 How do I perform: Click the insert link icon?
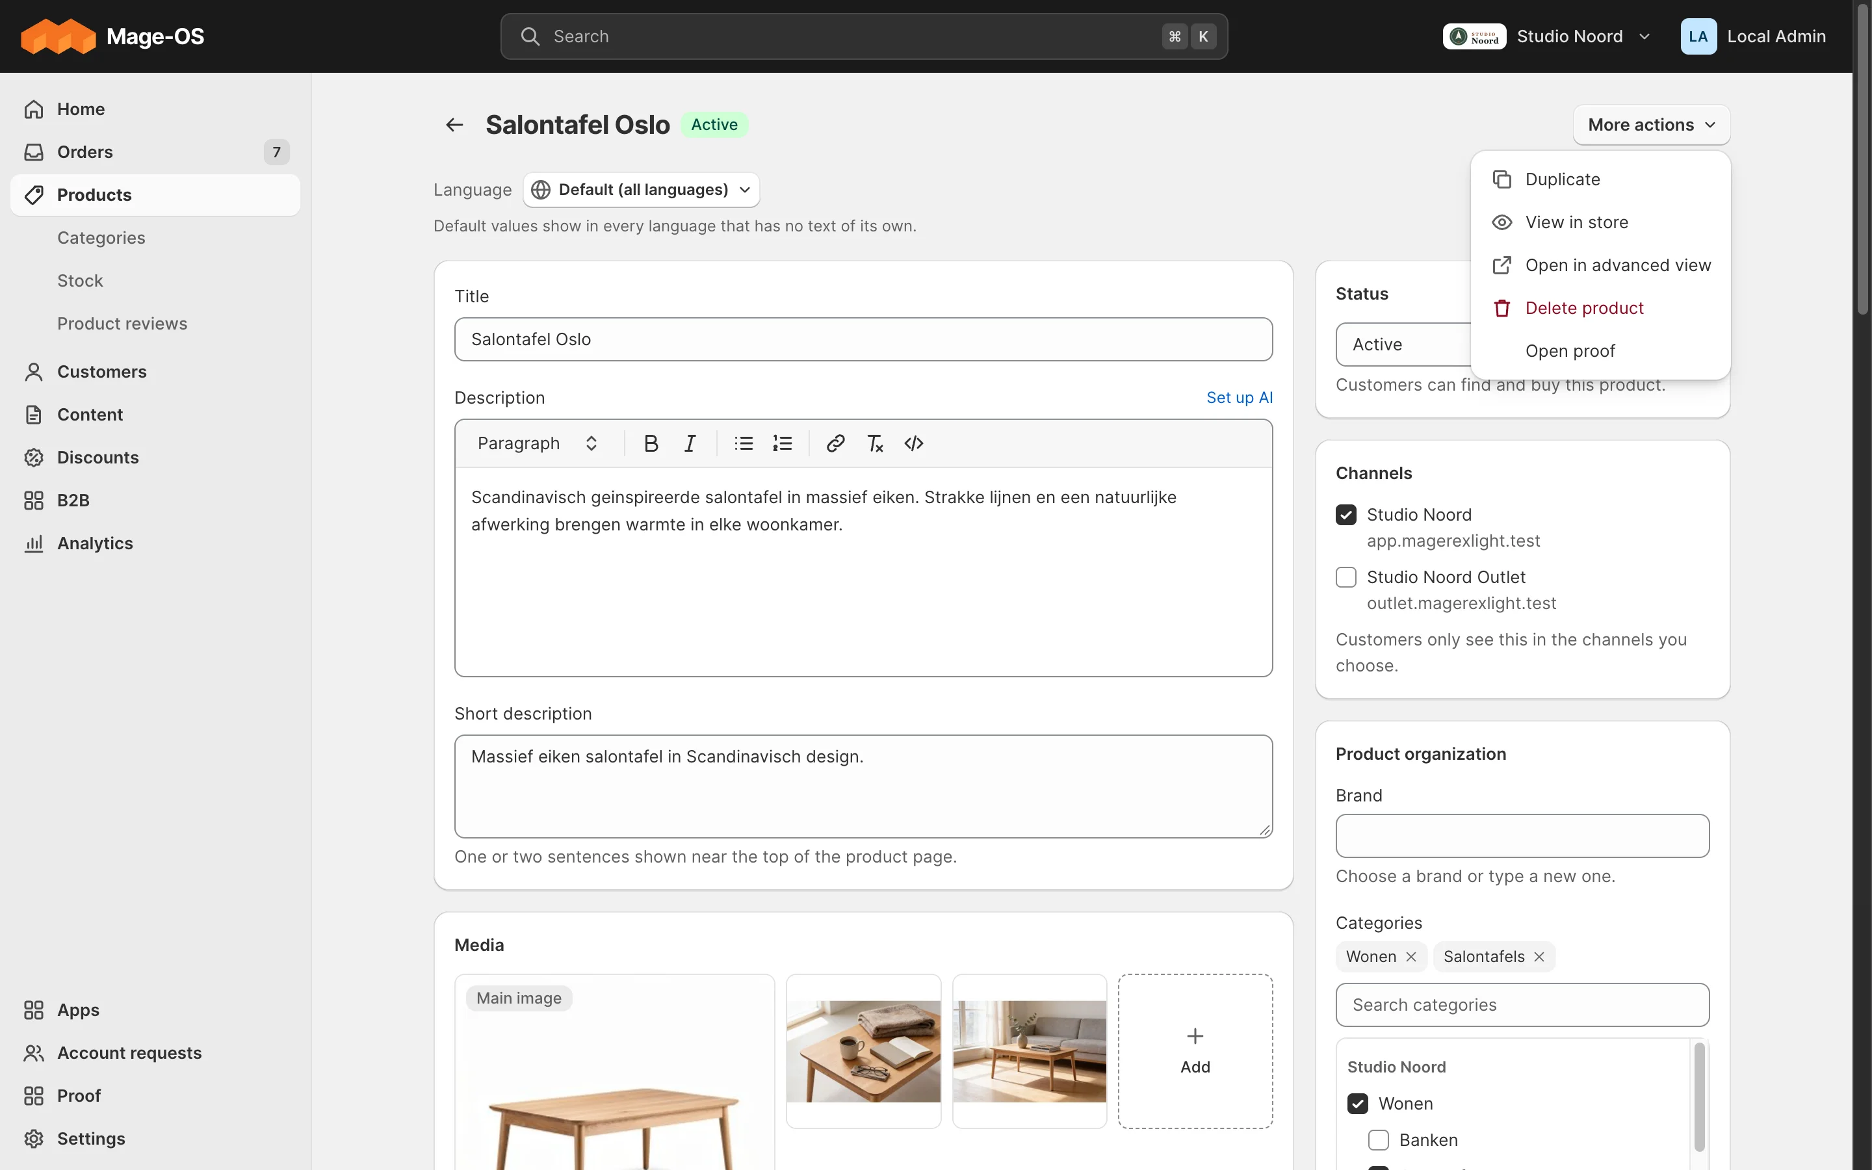tap(835, 443)
